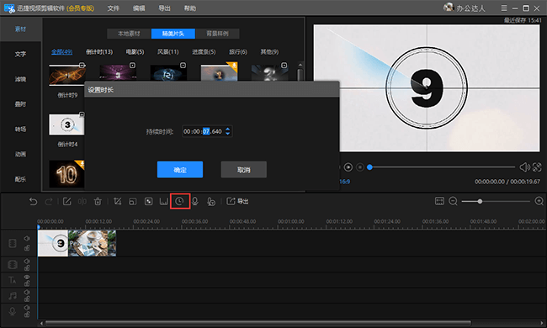Click the zoom-out magnifier for the timeline
547x328 pixels.
coord(453,201)
